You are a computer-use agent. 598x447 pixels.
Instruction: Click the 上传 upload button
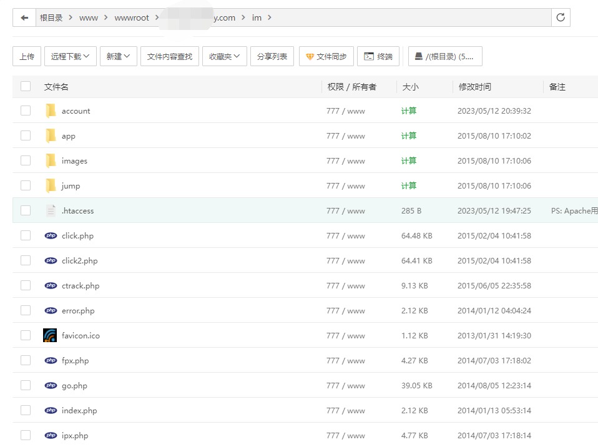click(x=27, y=56)
